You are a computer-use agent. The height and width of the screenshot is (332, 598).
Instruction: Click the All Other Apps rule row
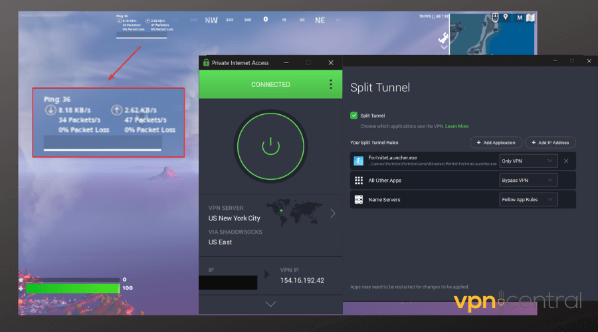click(463, 181)
